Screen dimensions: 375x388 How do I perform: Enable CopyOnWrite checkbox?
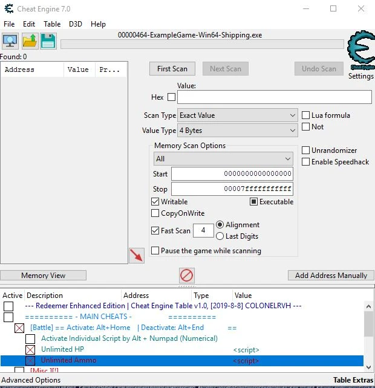pyautogui.click(x=155, y=213)
